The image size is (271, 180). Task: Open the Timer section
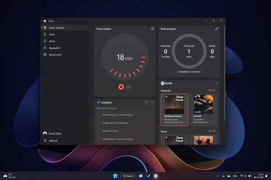(65, 35)
